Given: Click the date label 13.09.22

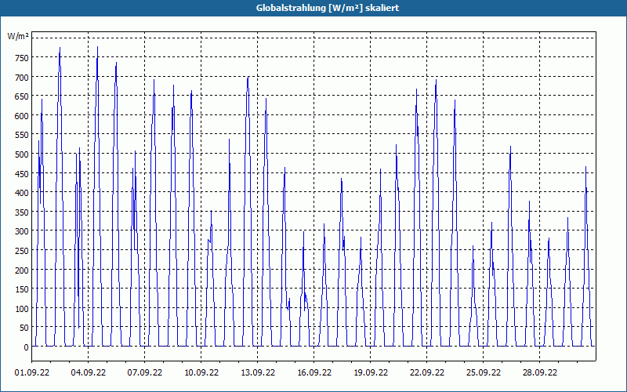Looking at the screenshot, I should click(x=258, y=372).
